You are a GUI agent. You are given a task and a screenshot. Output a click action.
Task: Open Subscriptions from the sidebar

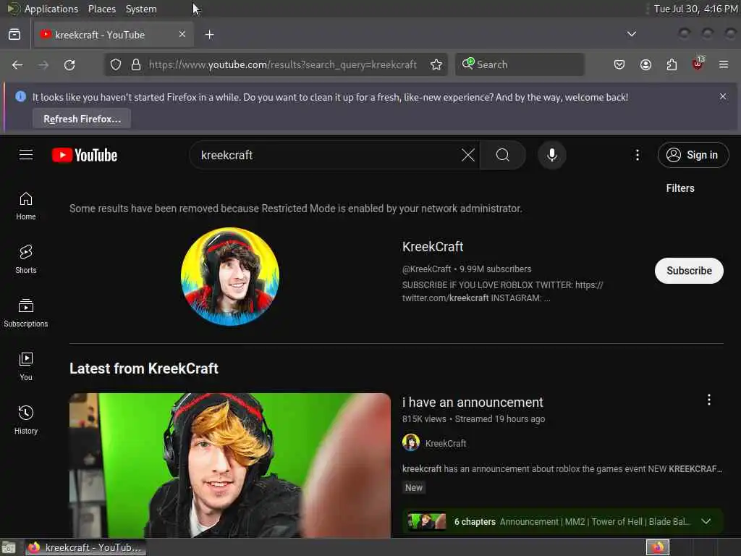26,313
